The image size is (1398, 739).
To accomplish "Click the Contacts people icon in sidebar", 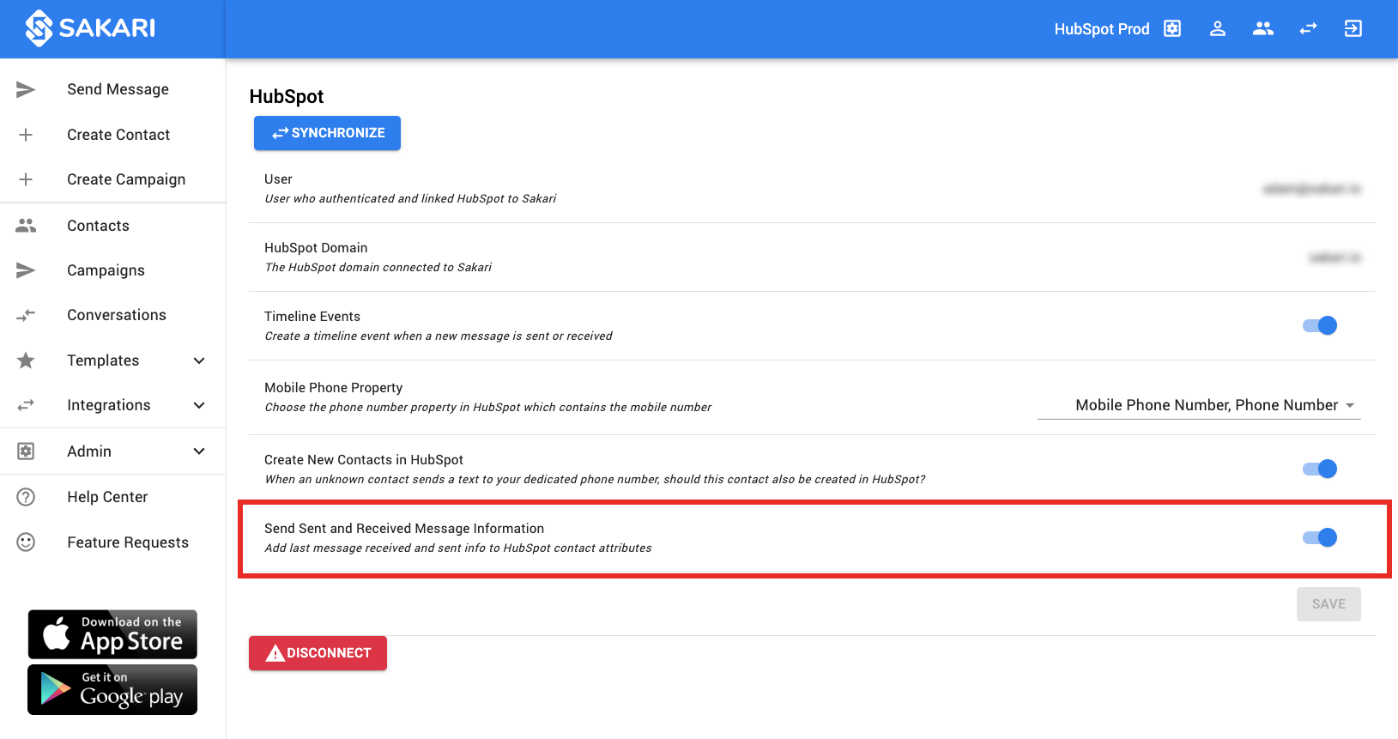I will pos(26,226).
